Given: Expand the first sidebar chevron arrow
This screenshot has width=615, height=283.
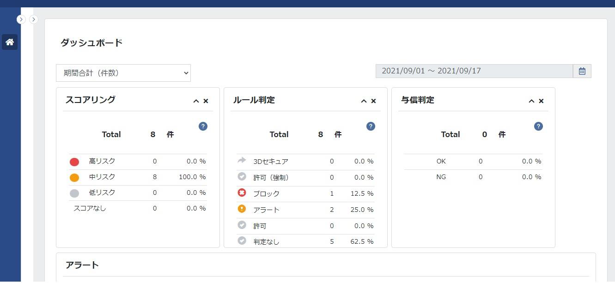Looking at the screenshot, I should coord(21,19).
